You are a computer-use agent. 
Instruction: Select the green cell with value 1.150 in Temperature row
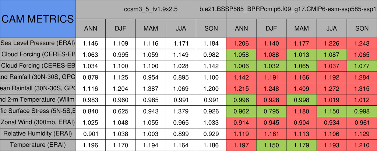point(271,145)
